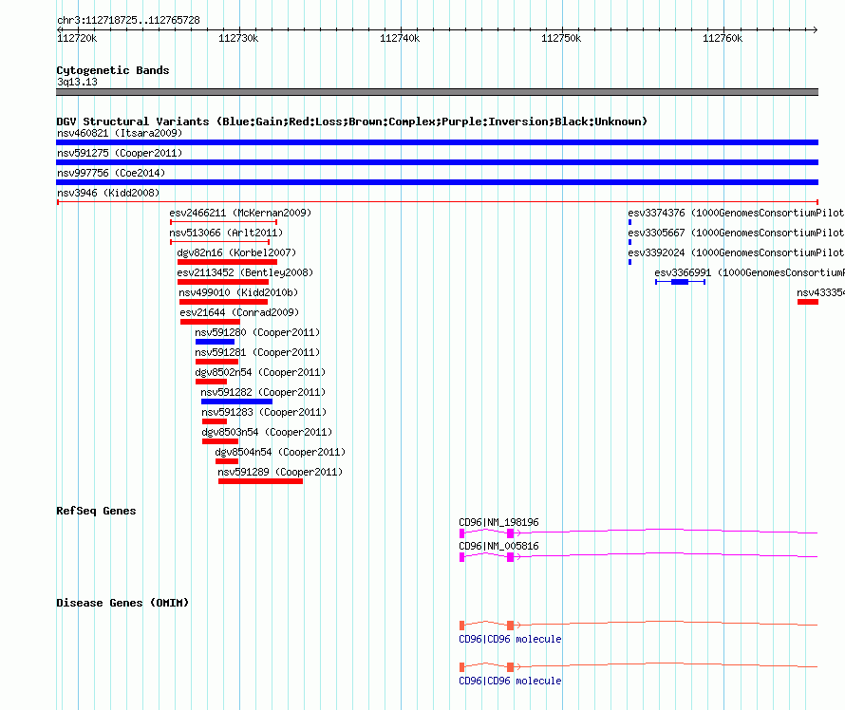This screenshot has height=710, width=845.
Task: Click the esv3366991 blue gain feature glyph
Action: pyautogui.click(x=680, y=282)
